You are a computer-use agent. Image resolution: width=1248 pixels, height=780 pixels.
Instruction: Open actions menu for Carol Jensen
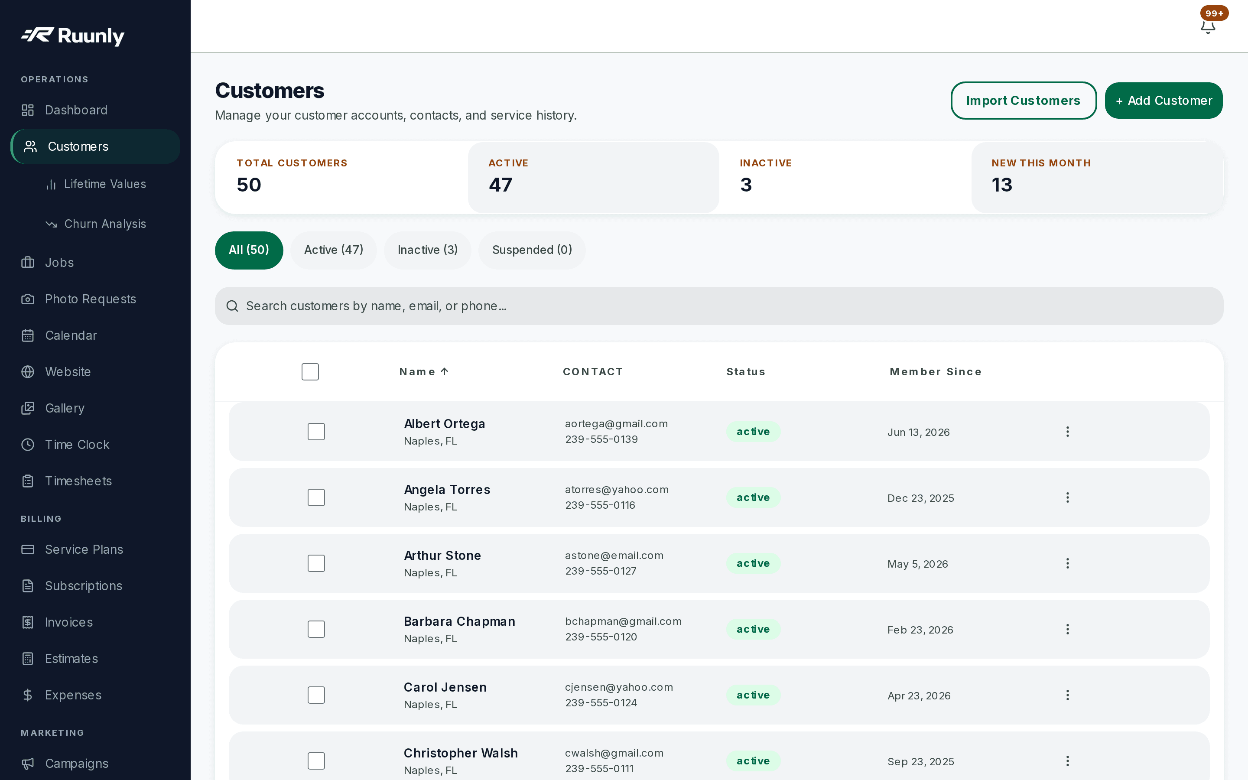(1067, 695)
